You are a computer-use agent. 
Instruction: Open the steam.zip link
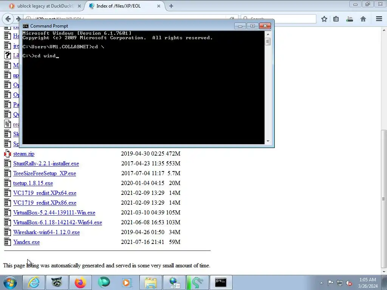(x=24, y=154)
